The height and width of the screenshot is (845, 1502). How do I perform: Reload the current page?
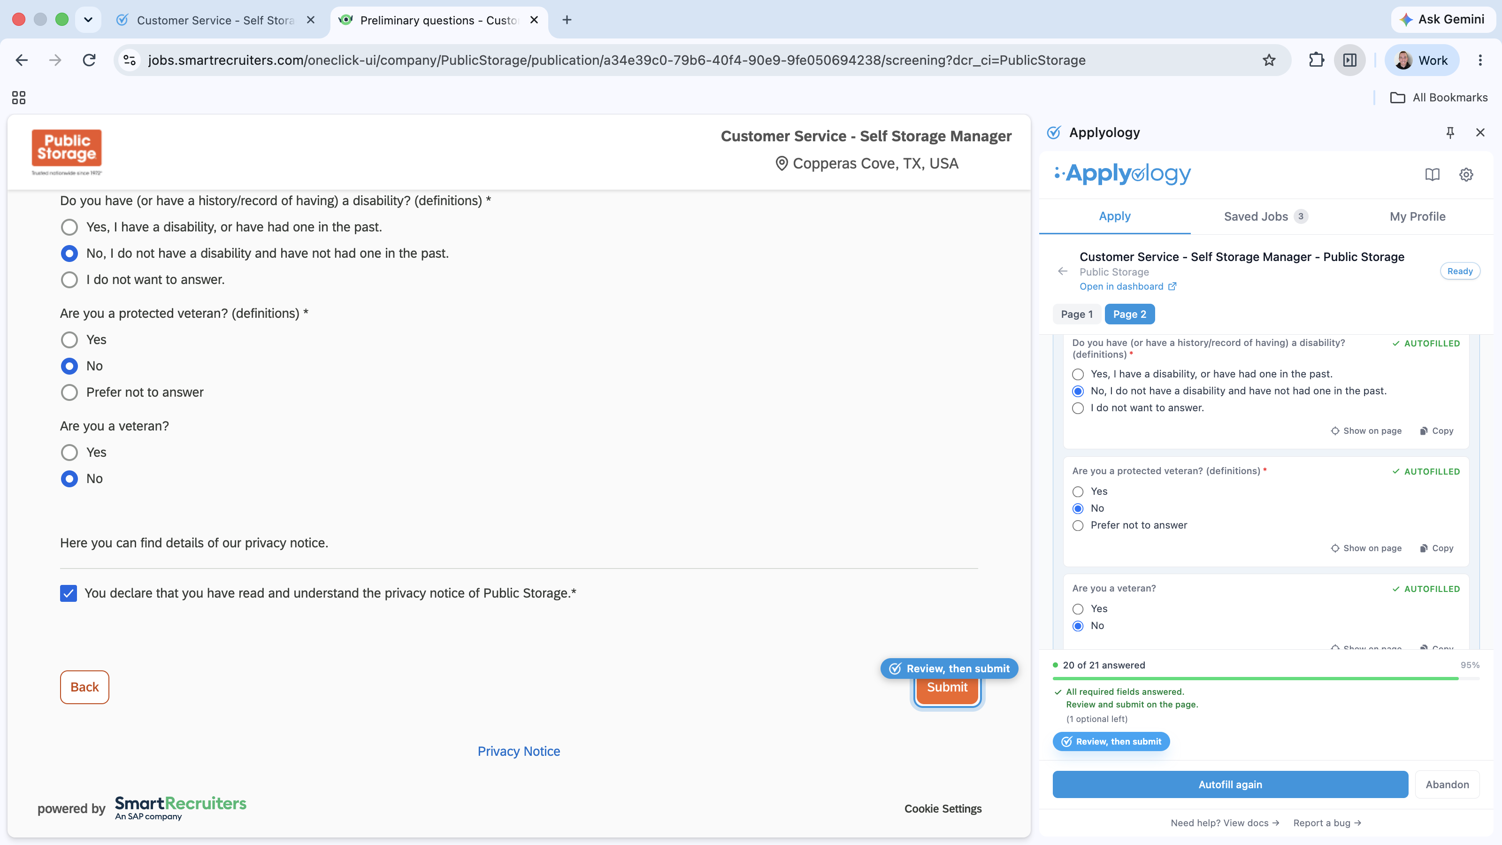pyautogui.click(x=89, y=60)
